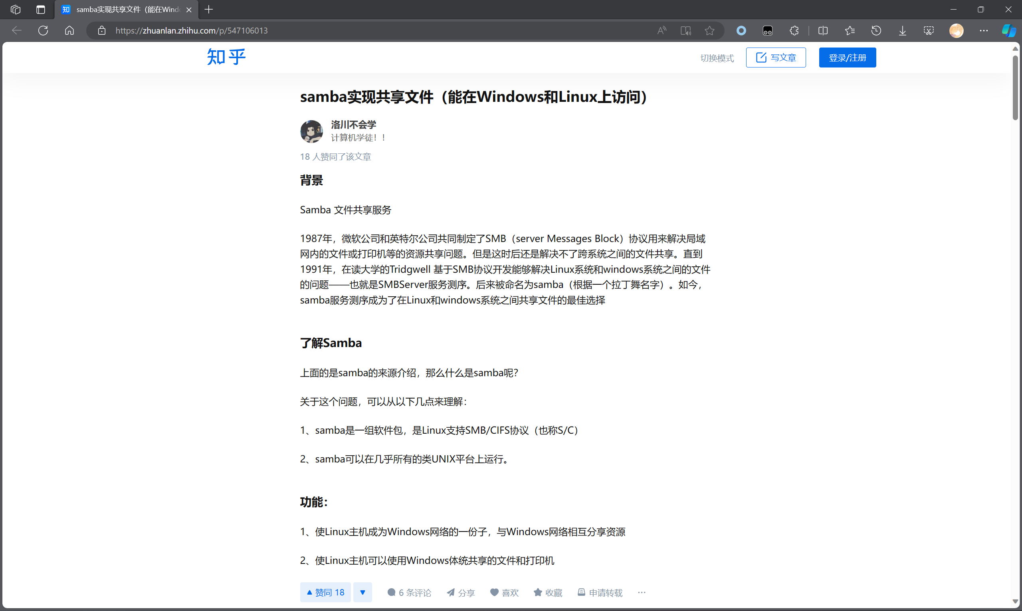Open browser settings and more menu

tap(983, 30)
